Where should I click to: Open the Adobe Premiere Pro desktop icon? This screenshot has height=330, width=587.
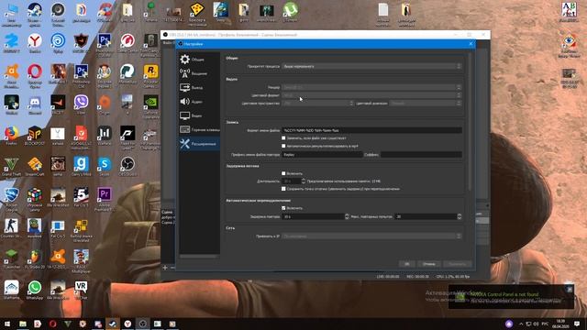click(x=104, y=199)
